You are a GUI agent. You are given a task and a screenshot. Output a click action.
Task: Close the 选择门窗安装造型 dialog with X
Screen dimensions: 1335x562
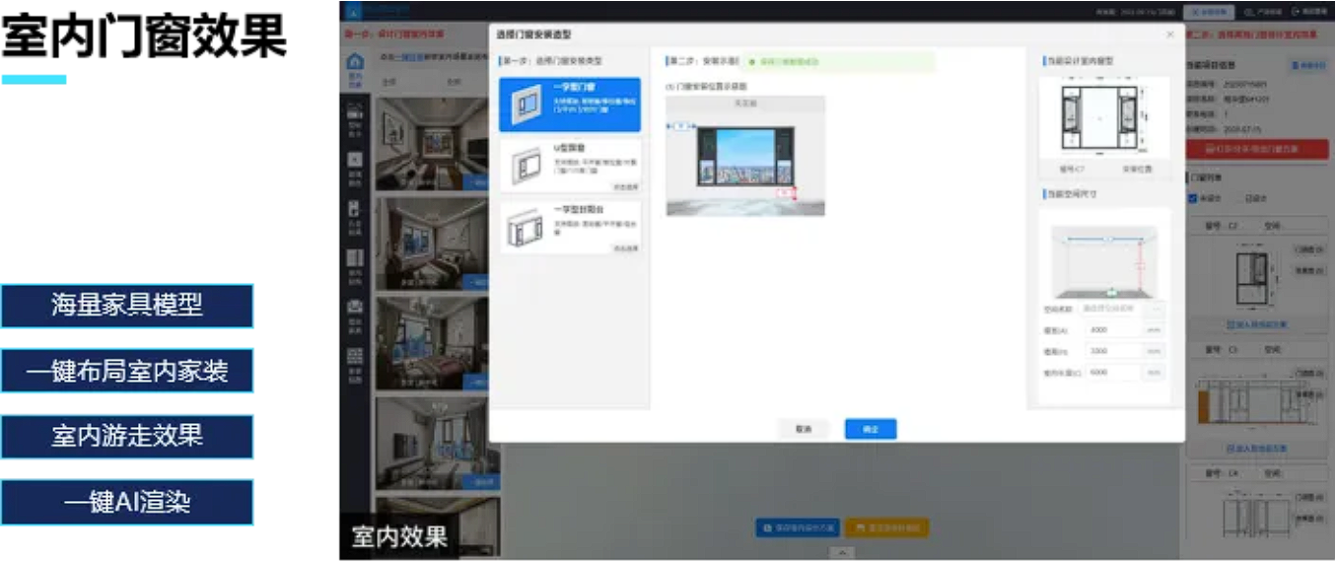pyautogui.click(x=1170, y=35)
